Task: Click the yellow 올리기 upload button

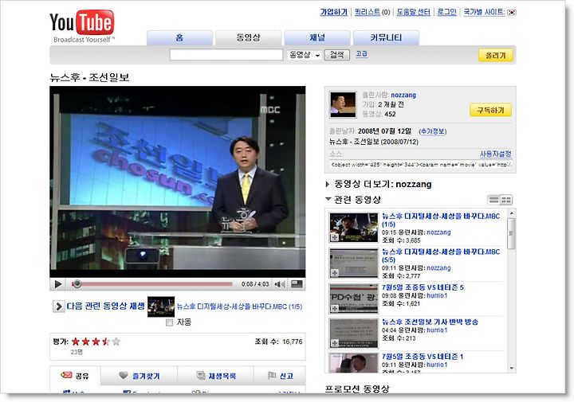Action: (x=496, y=56)
